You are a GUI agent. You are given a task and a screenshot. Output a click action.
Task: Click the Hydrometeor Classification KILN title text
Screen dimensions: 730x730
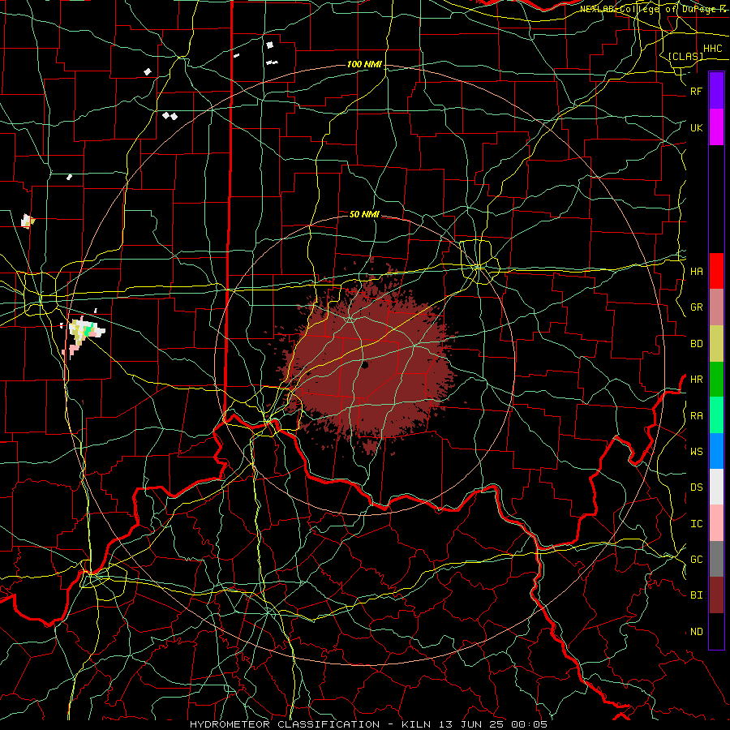pyautogui.click(x=368, y=724)
